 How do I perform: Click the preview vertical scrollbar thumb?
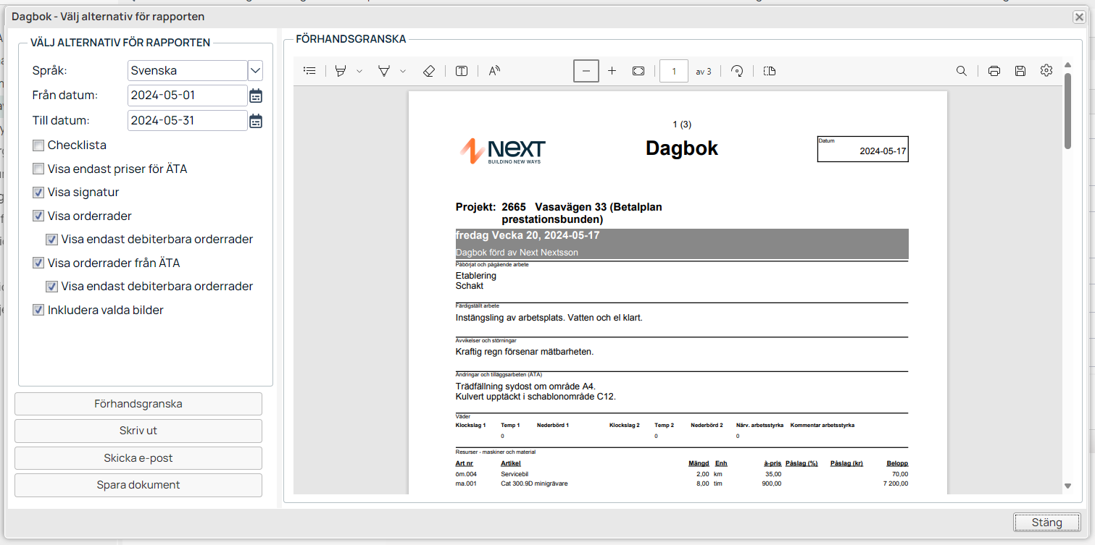click(x=1067, y=111)
